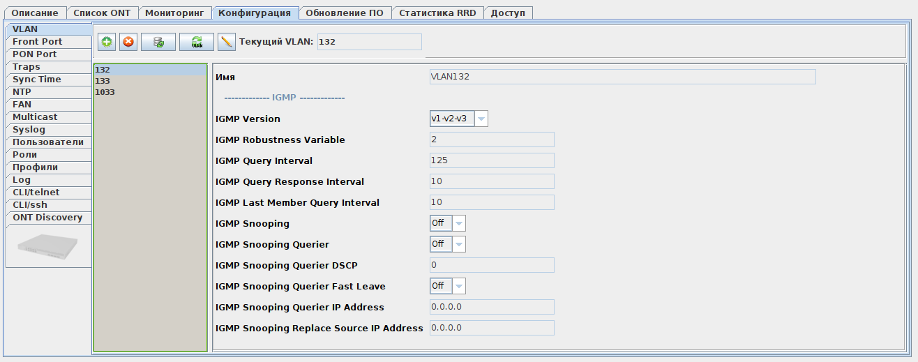
Task: Click the Текущий VLAN field
Action: [369, 42]
